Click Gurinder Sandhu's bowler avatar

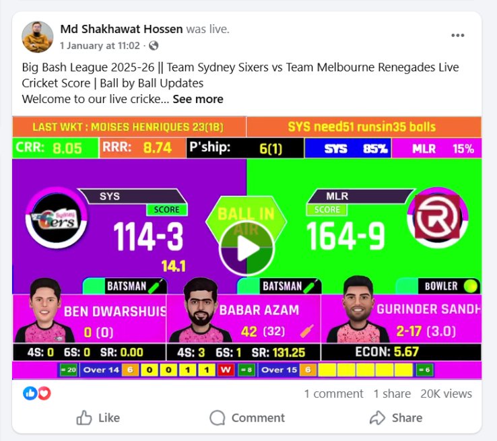pyautogui.click(x=358, y=309)
